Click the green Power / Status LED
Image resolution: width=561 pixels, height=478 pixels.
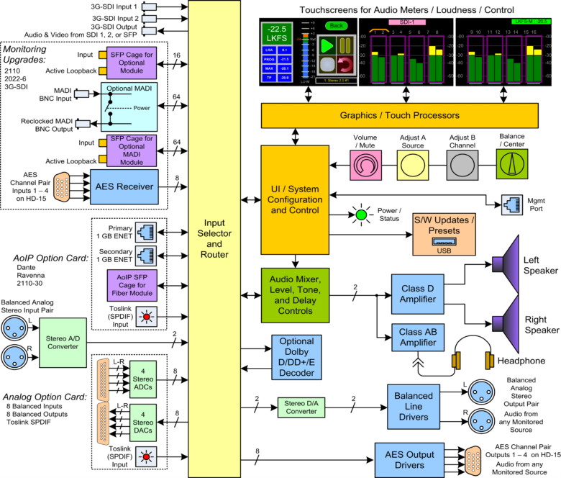[x=361, y=215]
